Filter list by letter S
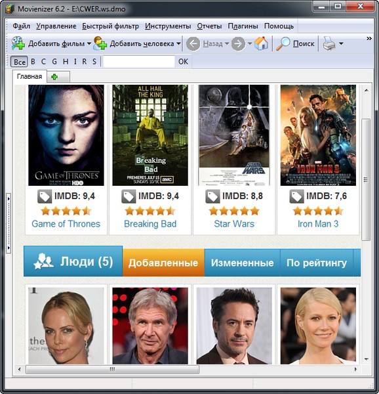 [94, 62]
